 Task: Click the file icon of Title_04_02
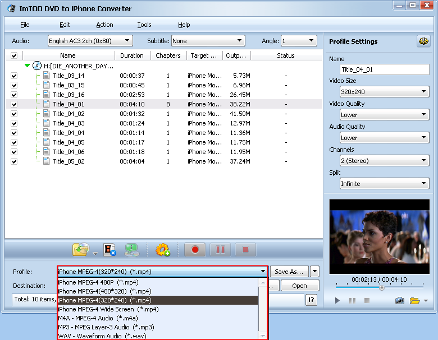point(47,113)
